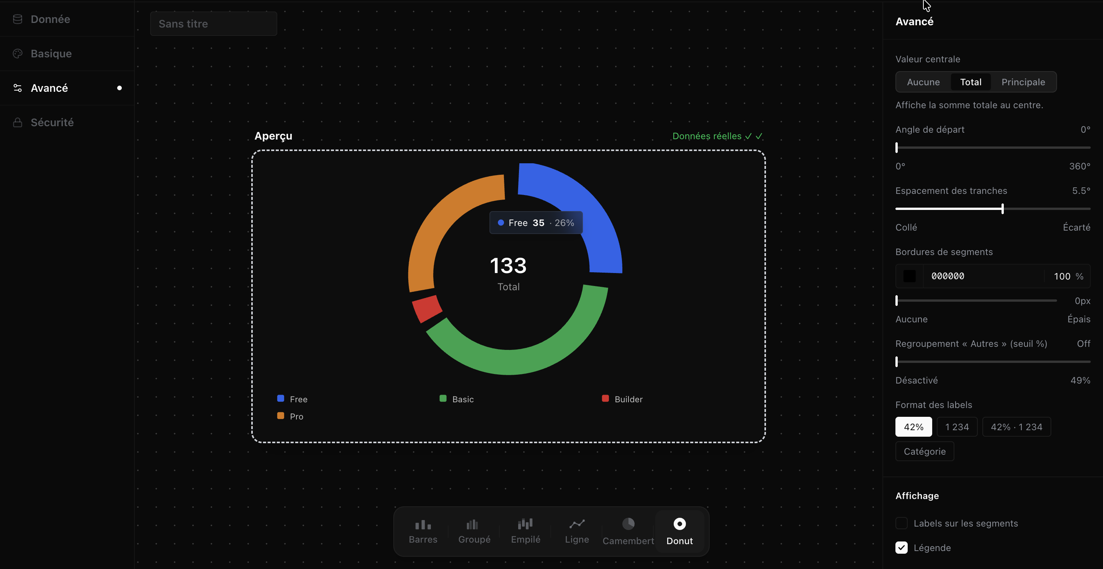Click the Désactivé slider end label

916,380
